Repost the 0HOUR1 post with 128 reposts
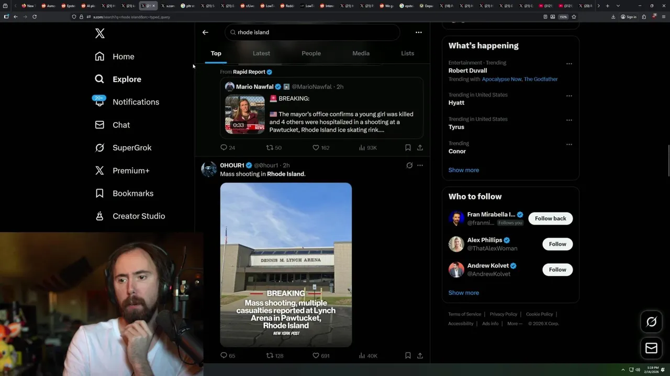This screenshot has height=376, width=670. click(275, 356)
